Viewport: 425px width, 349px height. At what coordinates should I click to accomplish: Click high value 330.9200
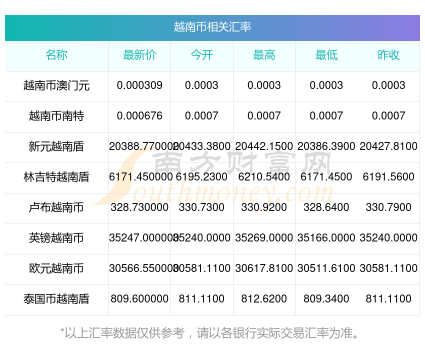pos(264,207)
